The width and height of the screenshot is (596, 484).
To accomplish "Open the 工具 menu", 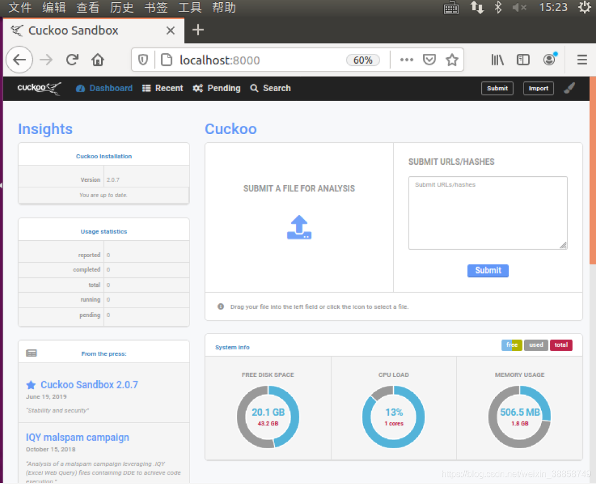I will 190,7.
